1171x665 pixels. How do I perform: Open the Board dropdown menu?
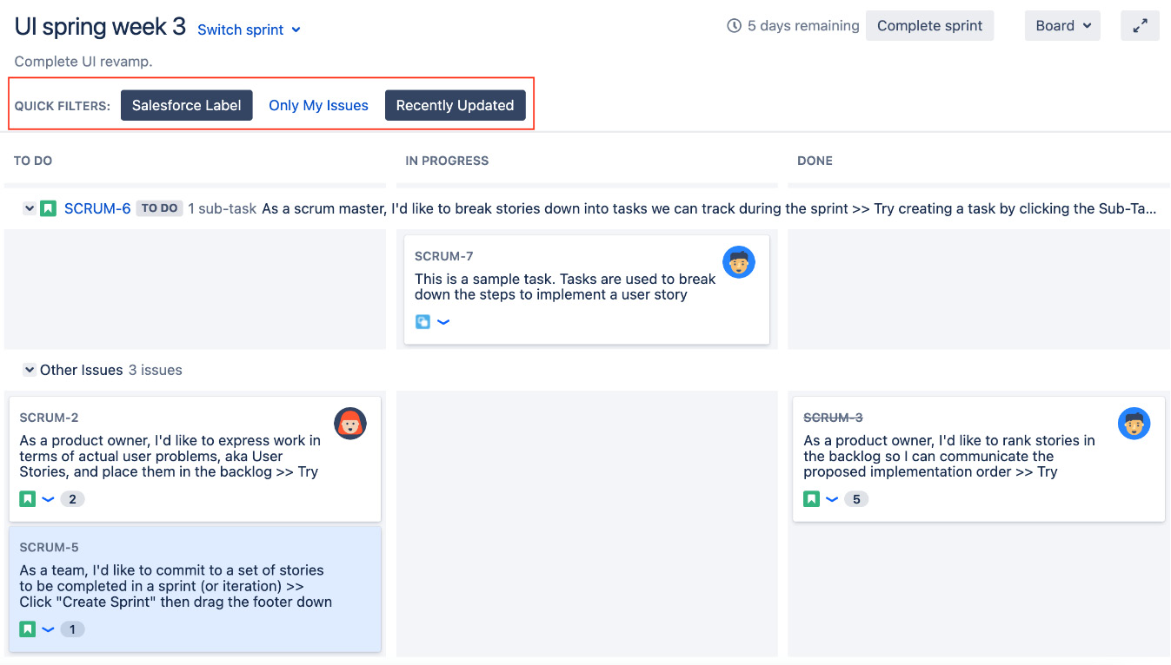pos(1062,26)
